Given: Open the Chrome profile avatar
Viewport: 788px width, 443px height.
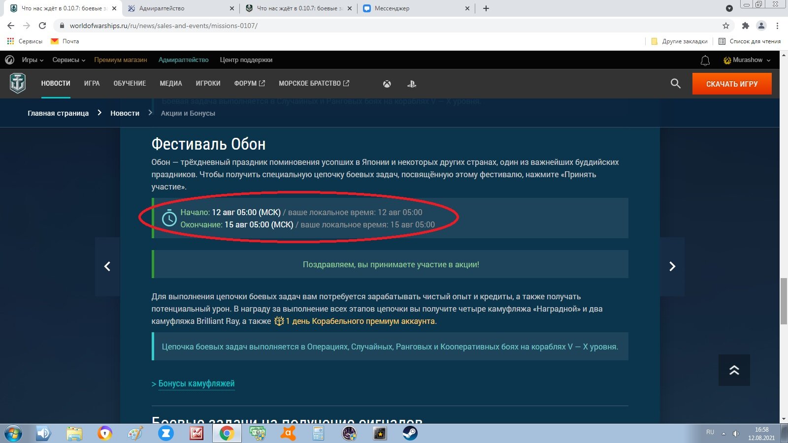Looking at the screenshot, I should pyautogui.click(x=761, y=26).
